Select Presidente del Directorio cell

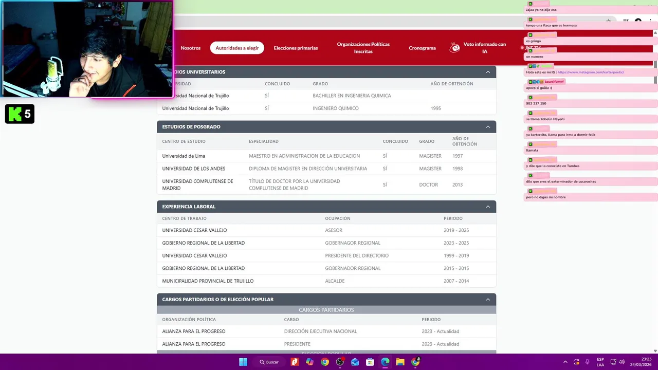pos(357,255)
